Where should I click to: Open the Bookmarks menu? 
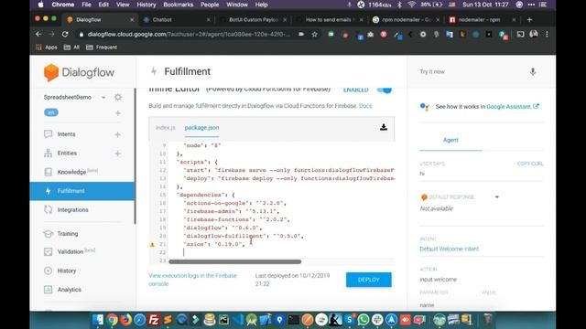(179, 5)
